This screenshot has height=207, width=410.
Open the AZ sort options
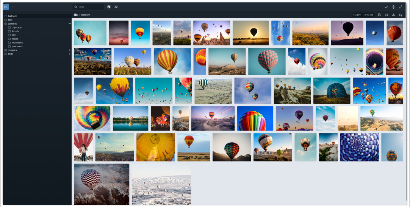pos(116,7)
